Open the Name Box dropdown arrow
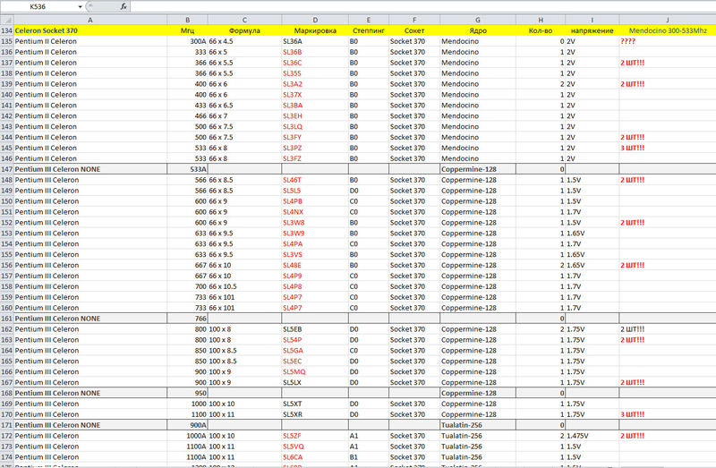 click(x=80, y=6)
